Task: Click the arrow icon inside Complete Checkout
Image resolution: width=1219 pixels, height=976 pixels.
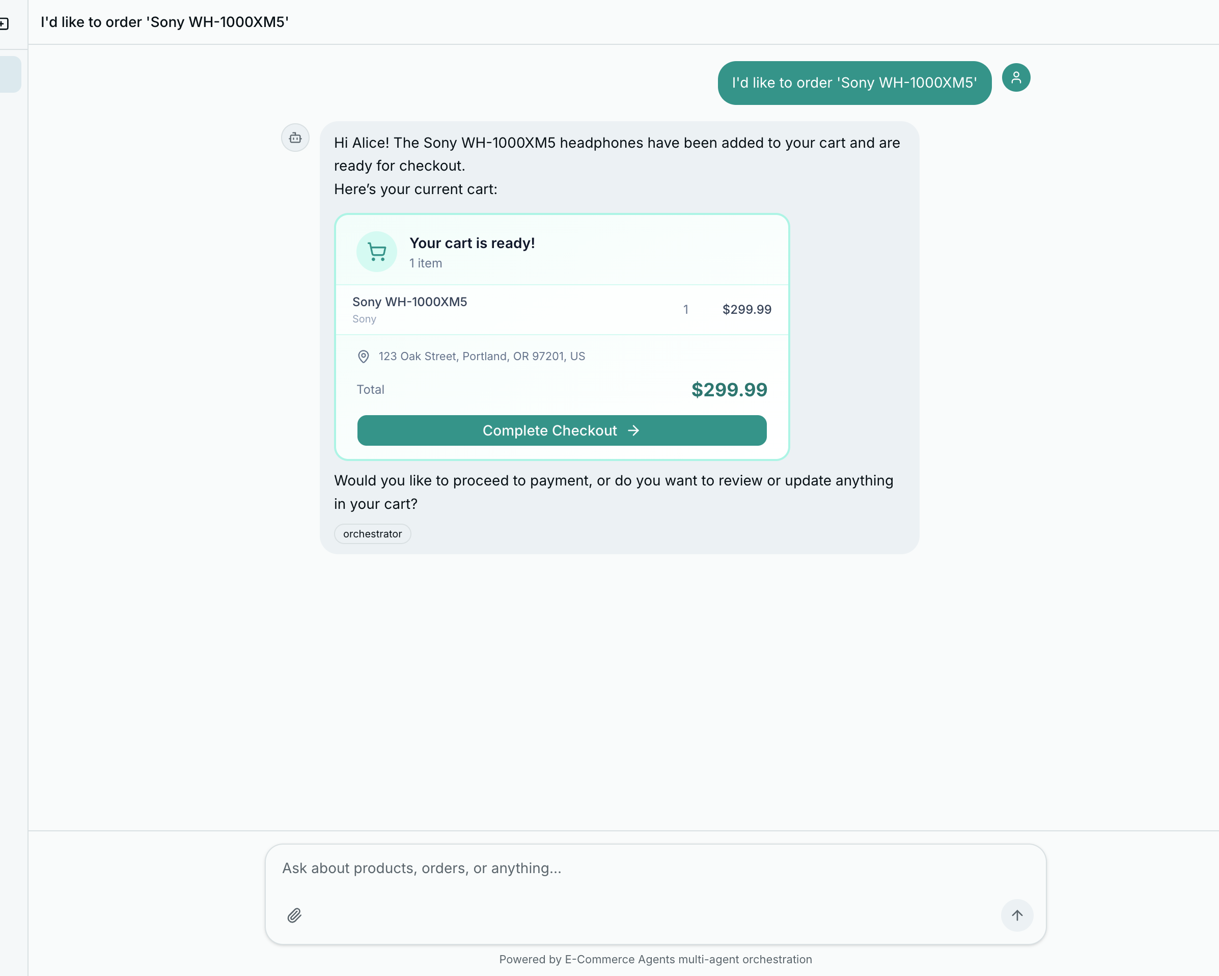Action: pyautogui.click(x=633, y=430)
